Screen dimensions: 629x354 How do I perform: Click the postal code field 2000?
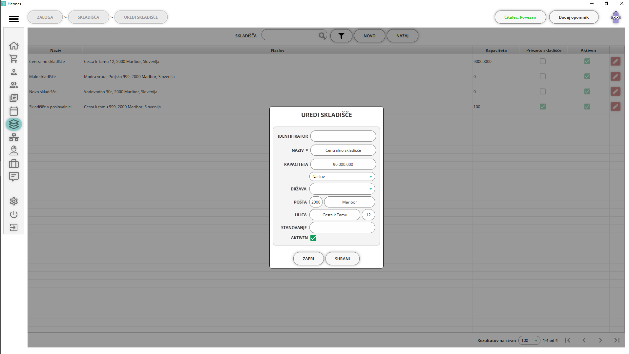[x=316, y=202]
